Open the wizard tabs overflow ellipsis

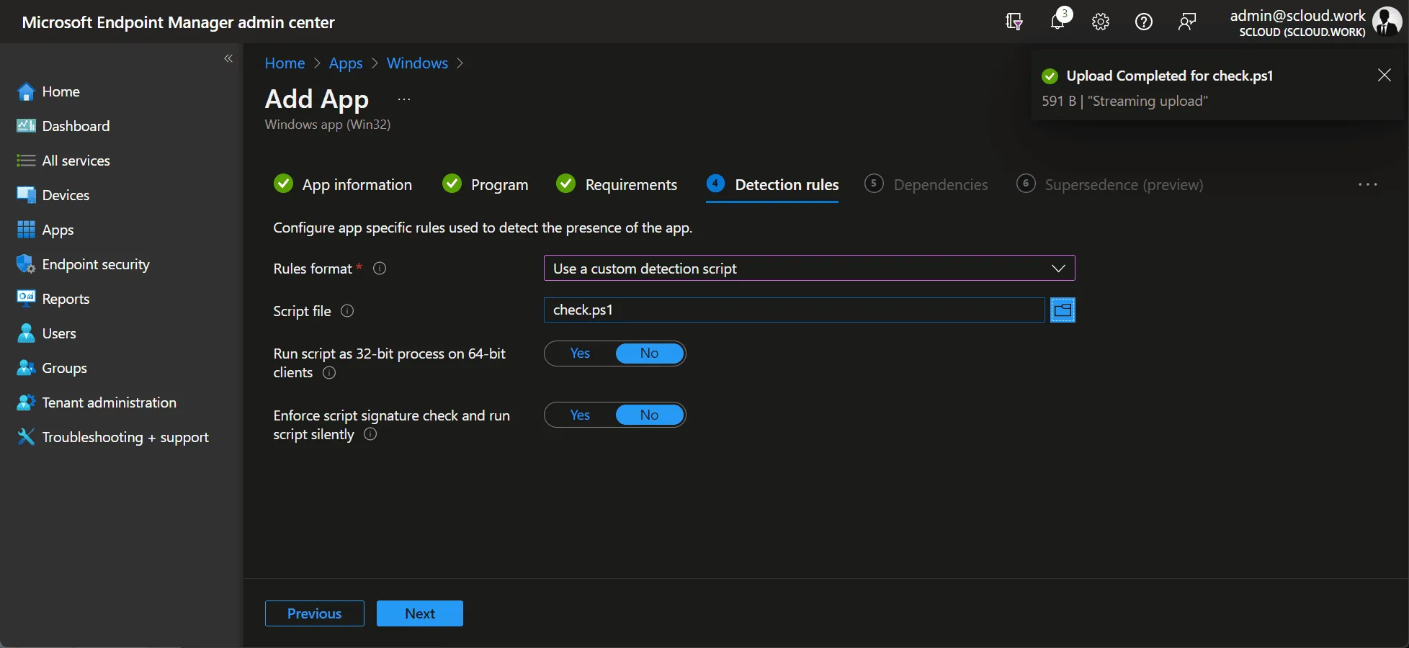coord(1368,185)
